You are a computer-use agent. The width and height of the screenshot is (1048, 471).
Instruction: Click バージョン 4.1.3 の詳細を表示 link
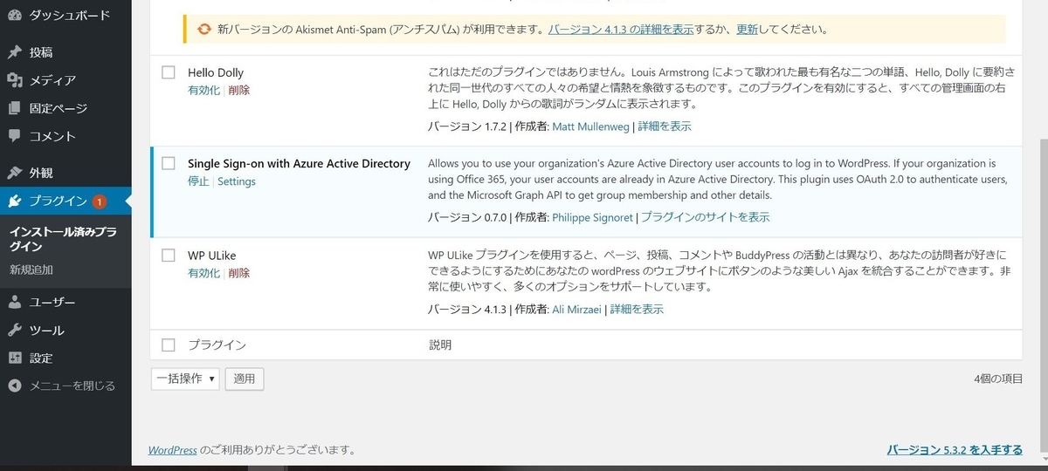coord(621,29)
